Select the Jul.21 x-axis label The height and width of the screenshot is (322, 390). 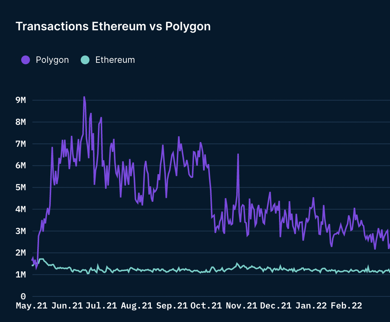[101, 306]
